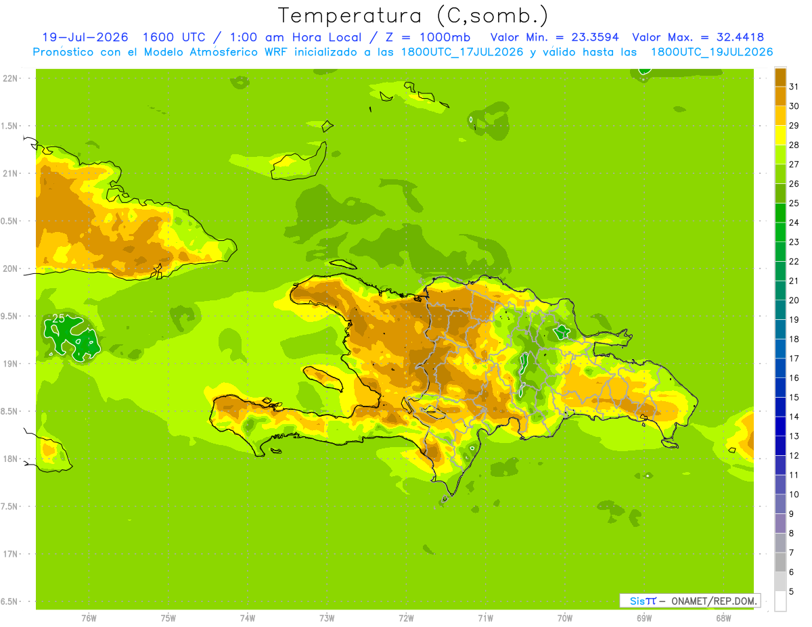Click the legend value "24" on color scale
Image resolution: width=812 pixels, height=627 pixels.
coord(794,223)
